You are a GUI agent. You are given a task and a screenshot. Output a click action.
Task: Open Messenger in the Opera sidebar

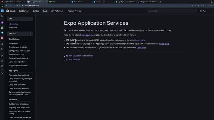tap(2, 23)
